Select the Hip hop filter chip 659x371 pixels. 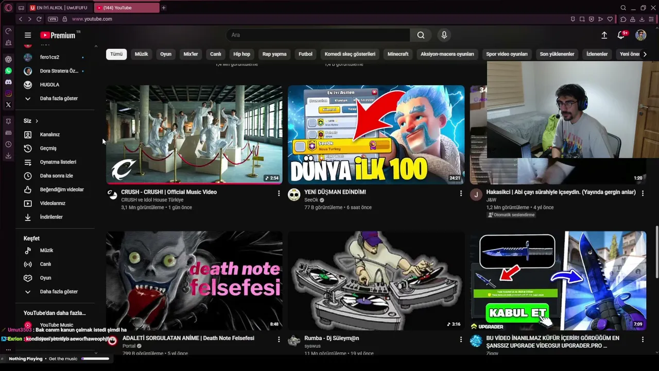click(x=242, y=54)
